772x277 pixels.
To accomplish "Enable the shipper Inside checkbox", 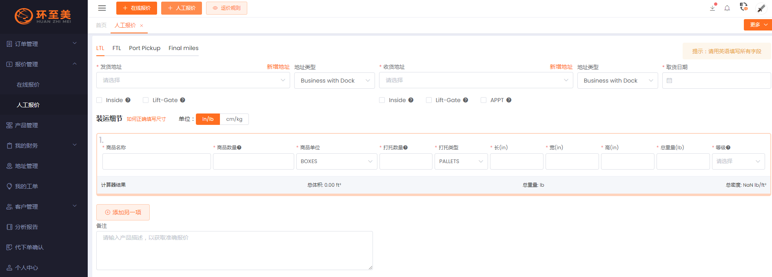I will (x=99, y=100).
